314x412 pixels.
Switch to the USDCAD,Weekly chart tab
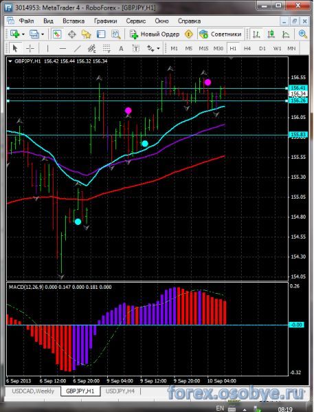pos(33,391)
